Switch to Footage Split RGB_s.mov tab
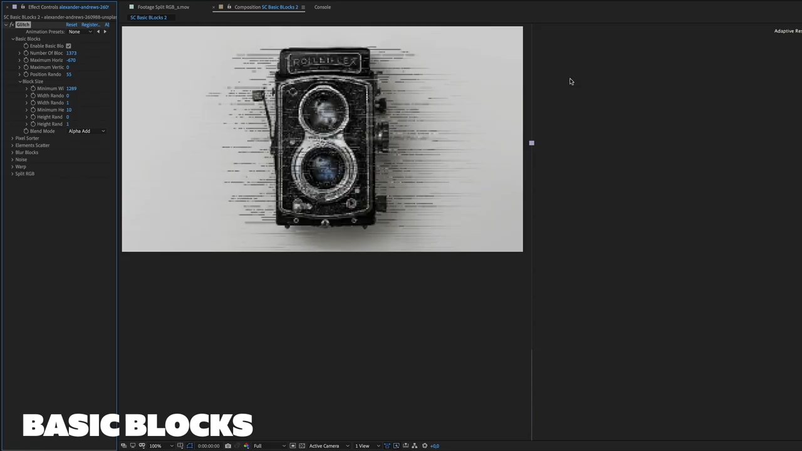The height and width of the screenshot is (451, 802). pyautogui.click(x=164, y=7)
